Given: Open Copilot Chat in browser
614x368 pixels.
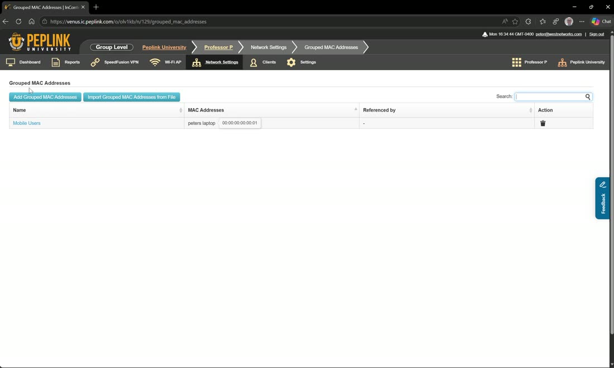Looking at the screenshot, I should 601,22.
